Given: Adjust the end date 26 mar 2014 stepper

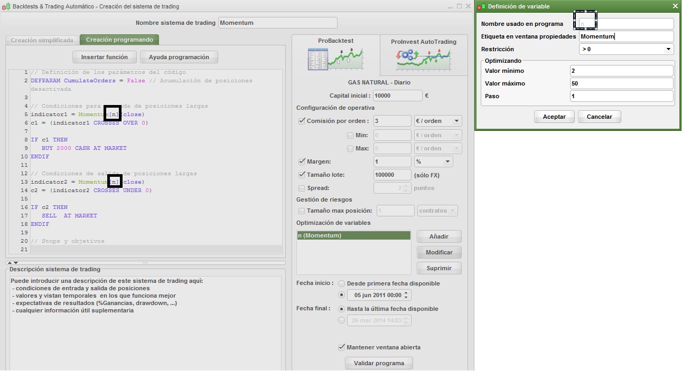Looking at the screenshot, I should click(x=406, y=320).
